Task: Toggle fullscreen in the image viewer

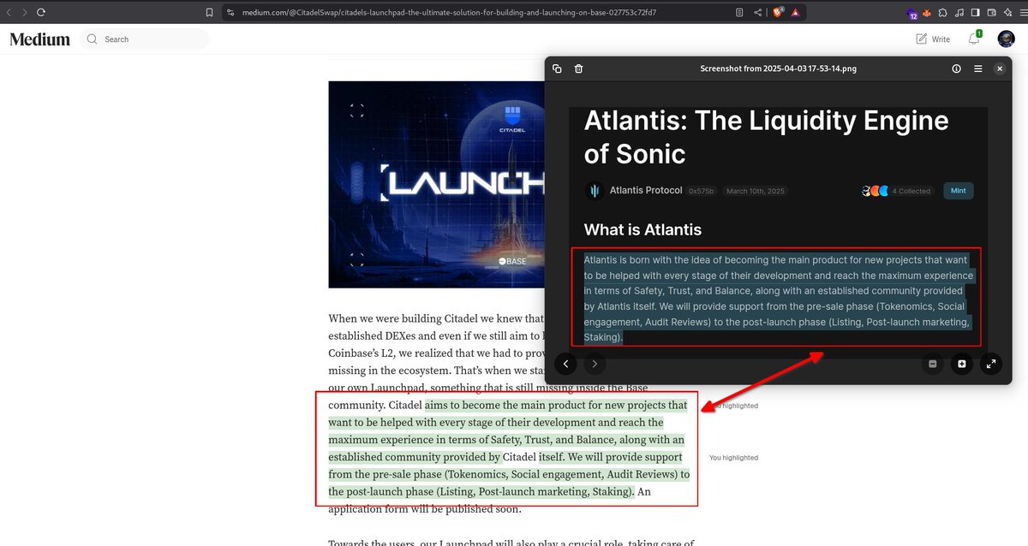Action: point(991,364)
